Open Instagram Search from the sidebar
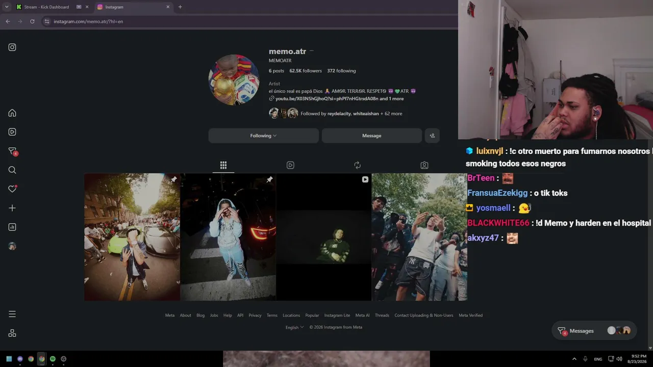The height and width of the screenshot is (367, 653). coord(12,170)
